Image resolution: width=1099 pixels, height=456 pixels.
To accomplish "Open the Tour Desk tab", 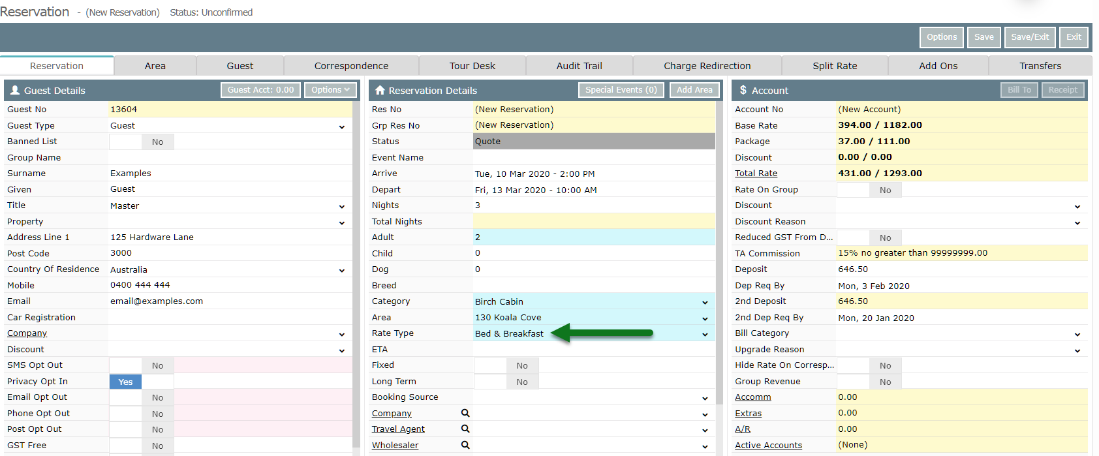I will coord(472,66).
